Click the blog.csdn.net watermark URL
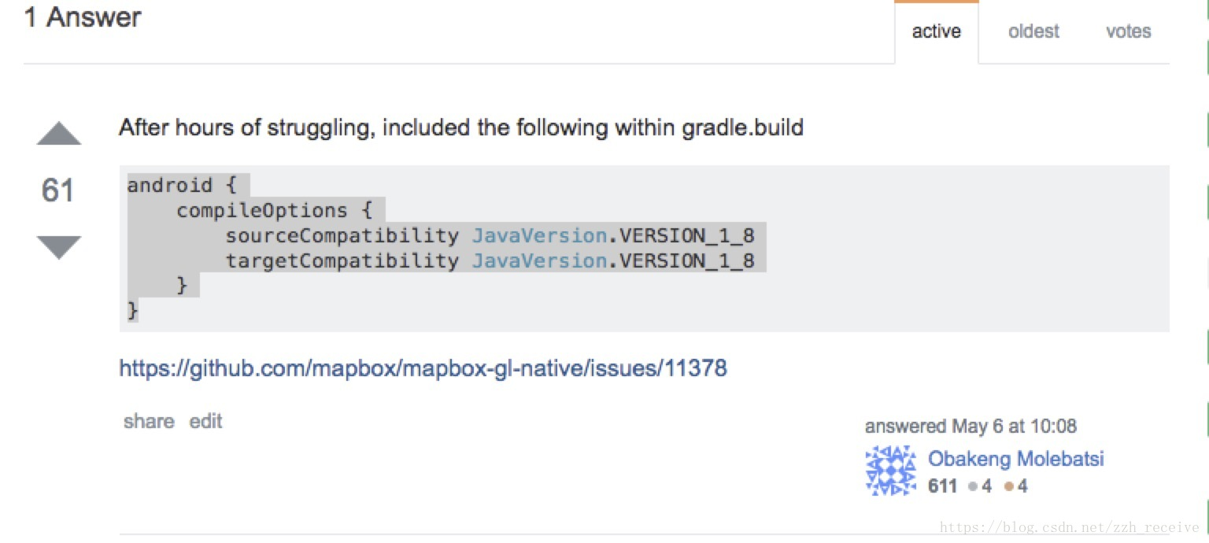Image resolution: width=1209 pixels, height=543 pixels. 1070,527
